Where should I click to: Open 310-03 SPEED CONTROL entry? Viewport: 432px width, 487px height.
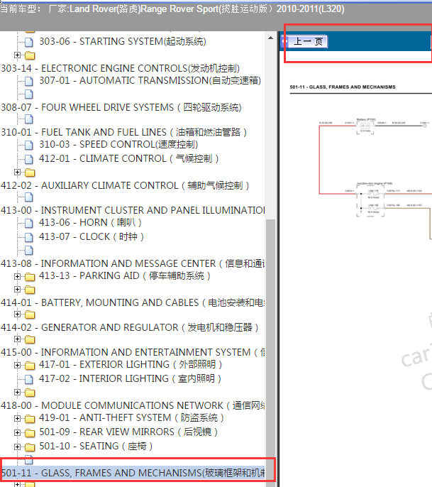(118, 144)
